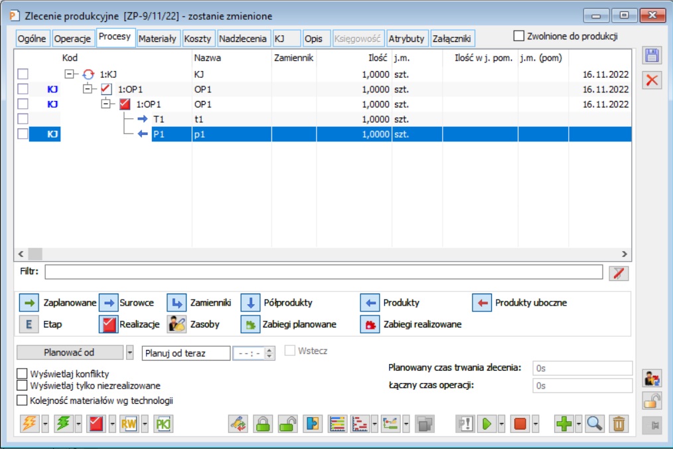Toggle the Produkty uboczne filter button
The width and height of the screenshot is (673, 449).
coord(481,303)
